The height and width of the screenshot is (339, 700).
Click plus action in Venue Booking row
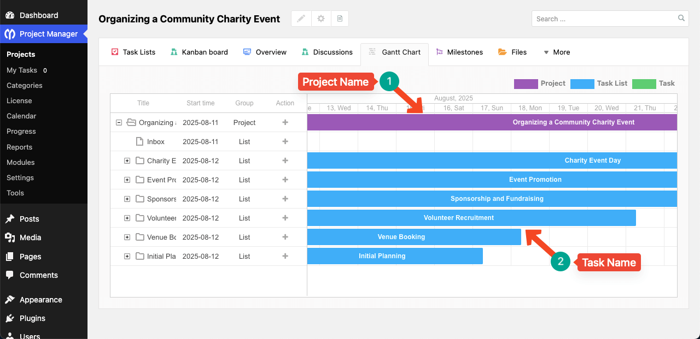[285, 237]
